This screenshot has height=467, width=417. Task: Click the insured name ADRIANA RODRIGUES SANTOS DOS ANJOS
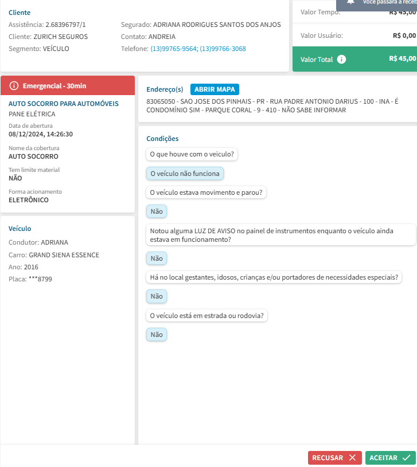point(217,25)
